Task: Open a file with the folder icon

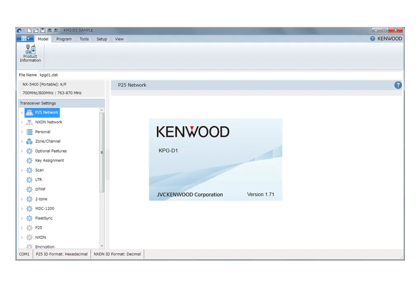Action: (36, 30)
